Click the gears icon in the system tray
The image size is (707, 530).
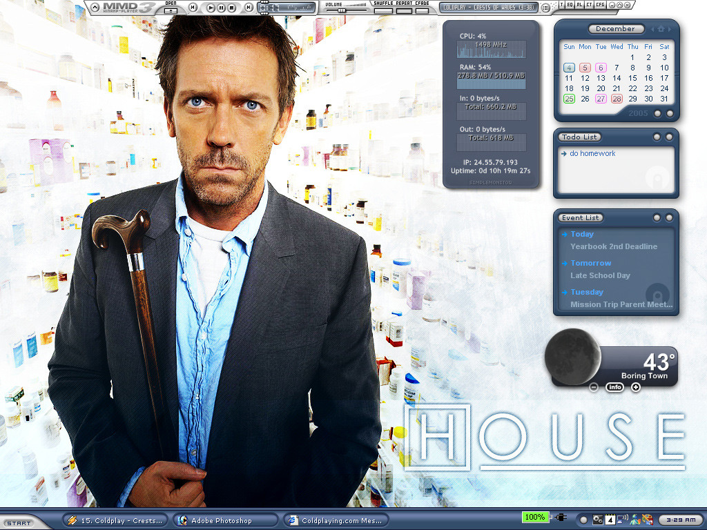(598, 520)
